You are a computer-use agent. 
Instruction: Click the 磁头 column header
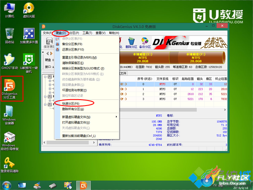point(200,79)
